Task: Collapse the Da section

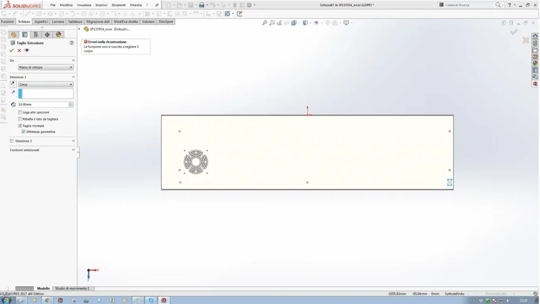Action: click(73, 60)
